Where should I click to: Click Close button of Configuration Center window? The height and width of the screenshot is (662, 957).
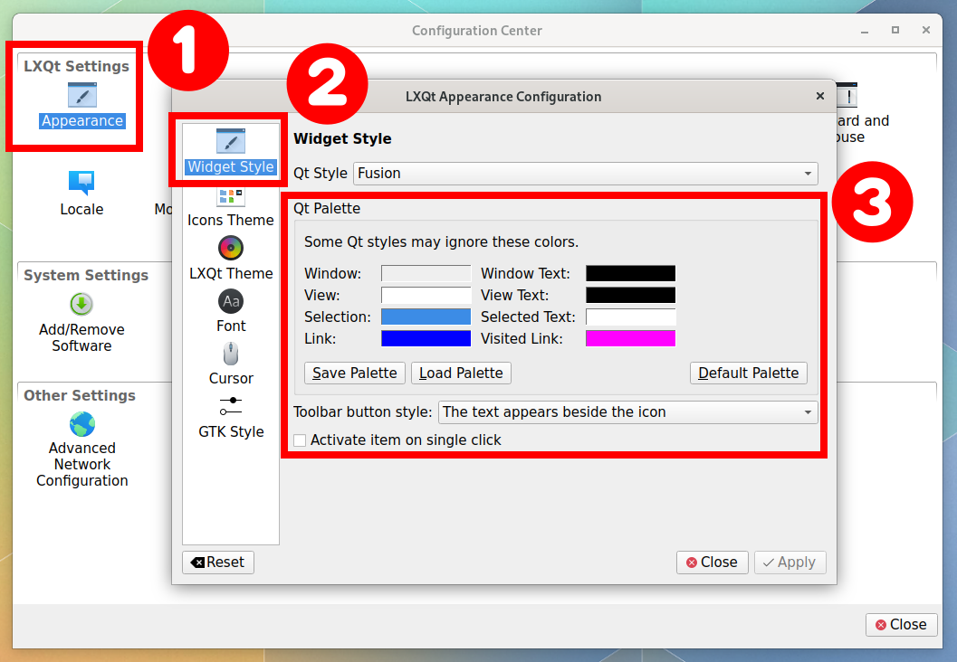click(902, 625)
